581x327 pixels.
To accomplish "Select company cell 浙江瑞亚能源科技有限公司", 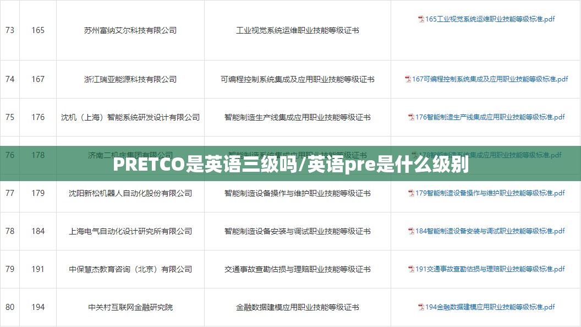I will [130, 79].
